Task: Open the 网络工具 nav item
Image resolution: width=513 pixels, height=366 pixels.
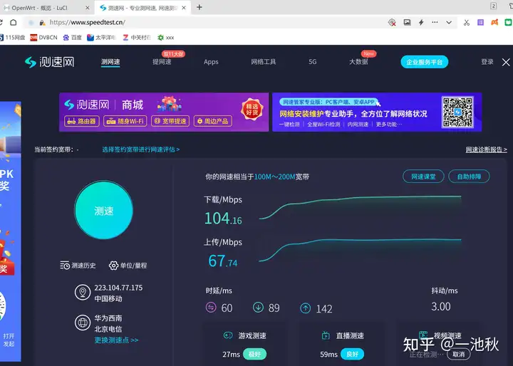Action: pos(264,62)
